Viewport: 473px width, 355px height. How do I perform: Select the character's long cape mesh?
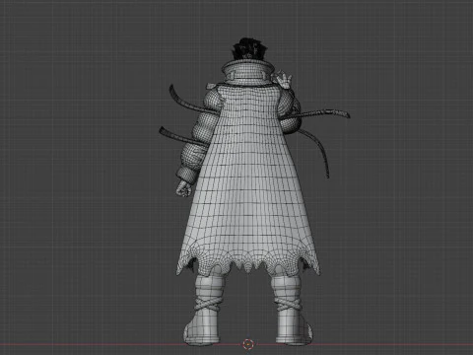[248, 180]
